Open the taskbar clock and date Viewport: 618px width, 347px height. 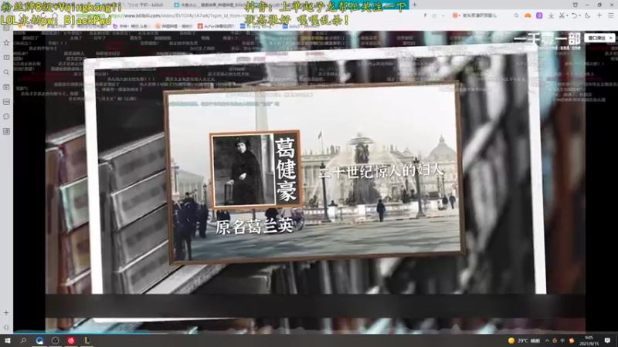[589, 341]
